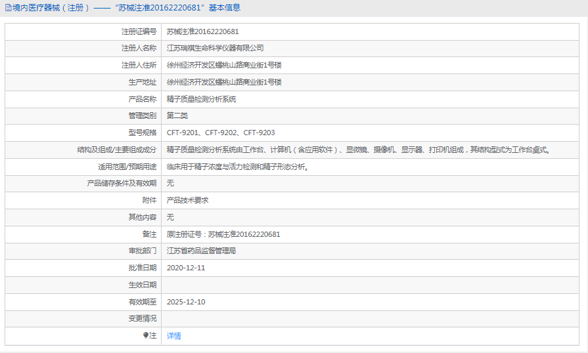
Task: Click the 型号规格 label
Action: point(142,133)
